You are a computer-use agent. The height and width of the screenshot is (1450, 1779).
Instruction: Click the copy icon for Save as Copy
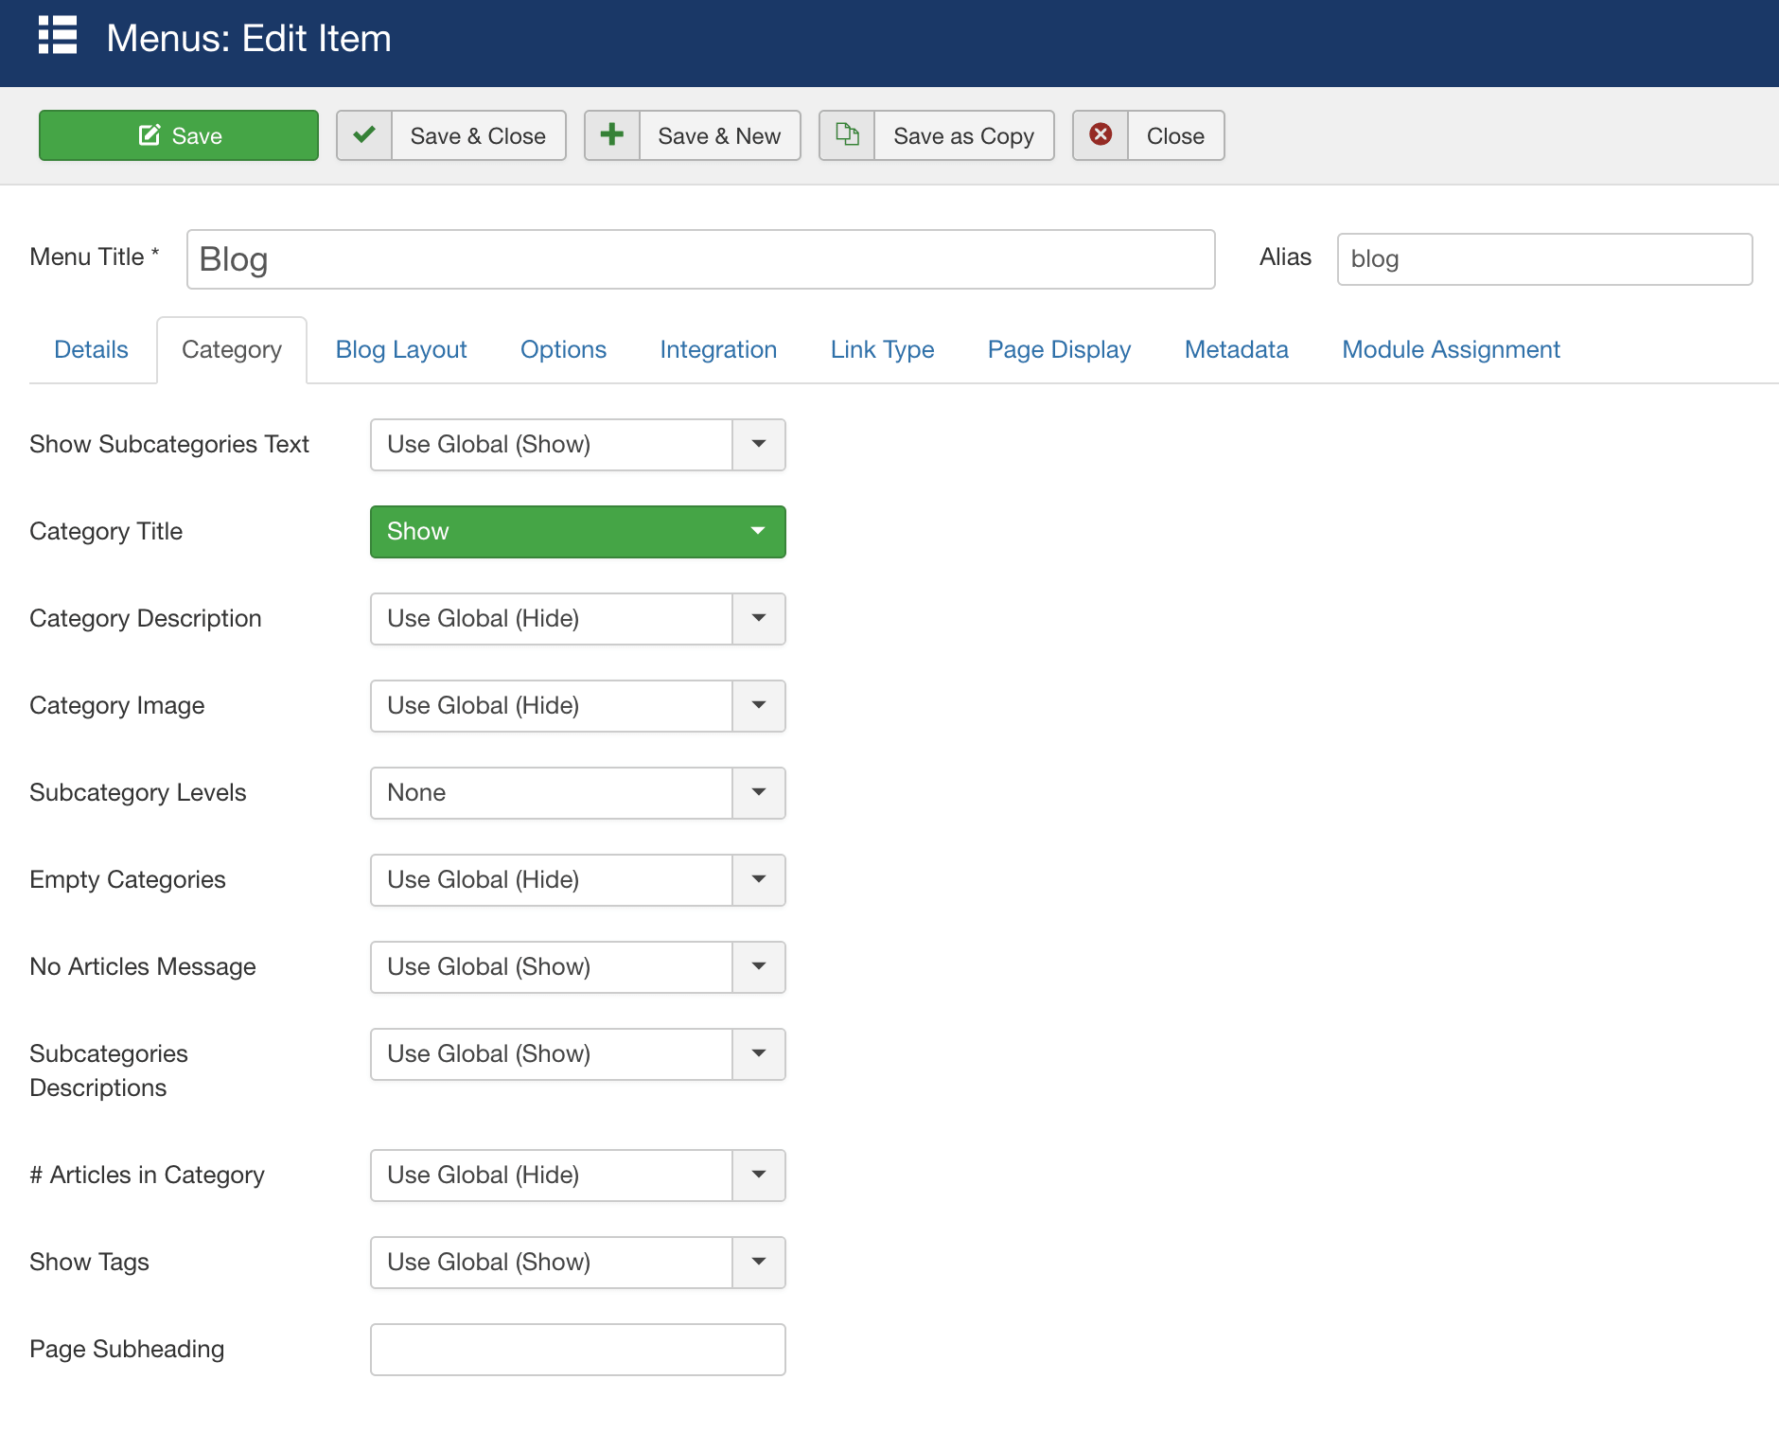coord(847,135)
